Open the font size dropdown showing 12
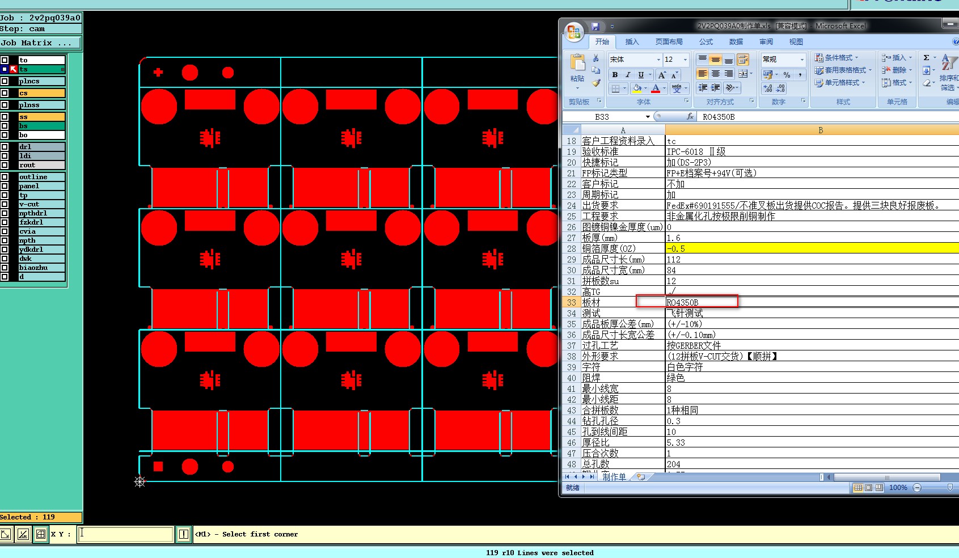Image resolution: width=959 pixels, height=558 pixels. (x=685, y=60)
